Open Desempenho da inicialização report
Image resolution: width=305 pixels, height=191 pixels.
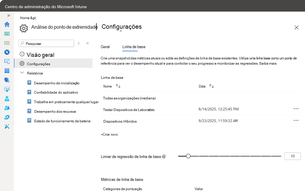(57, 83)
